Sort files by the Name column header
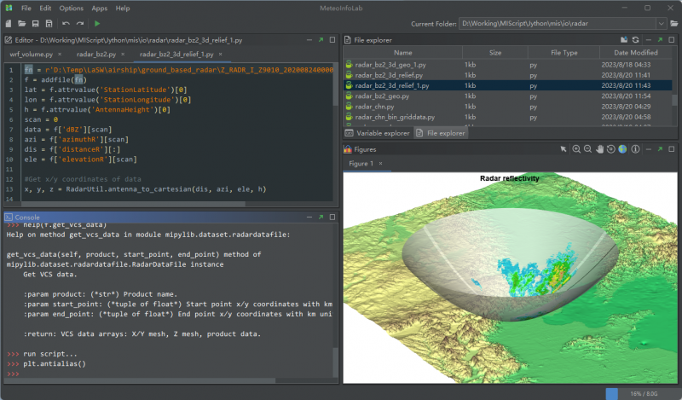Image resolution: width=682 pixels, height=400 pixels. pos(403,52)
